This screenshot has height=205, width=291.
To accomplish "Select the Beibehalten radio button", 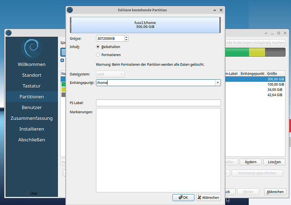I will 98,47.
